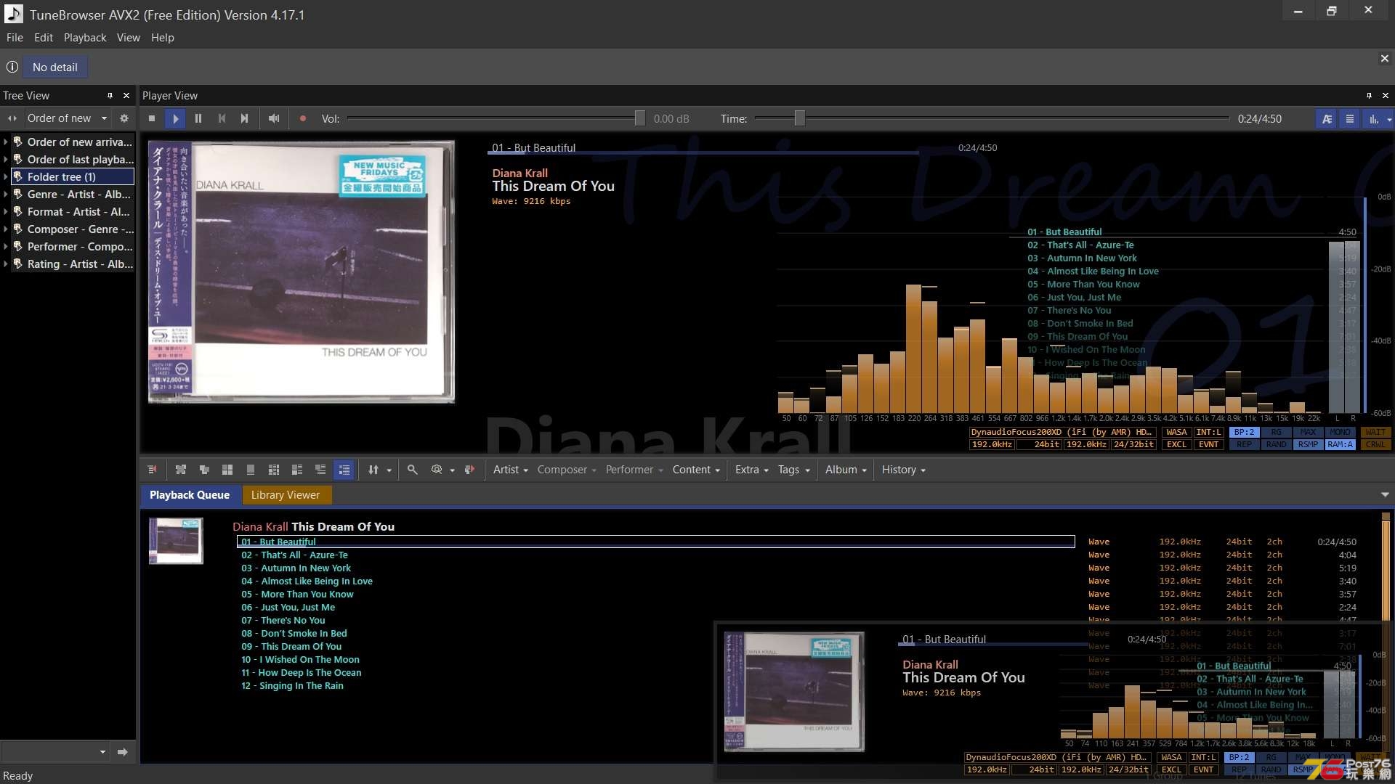This screenshot has width=1395, height=784.
Task: Click the record enable button
Action: [304, 118]
